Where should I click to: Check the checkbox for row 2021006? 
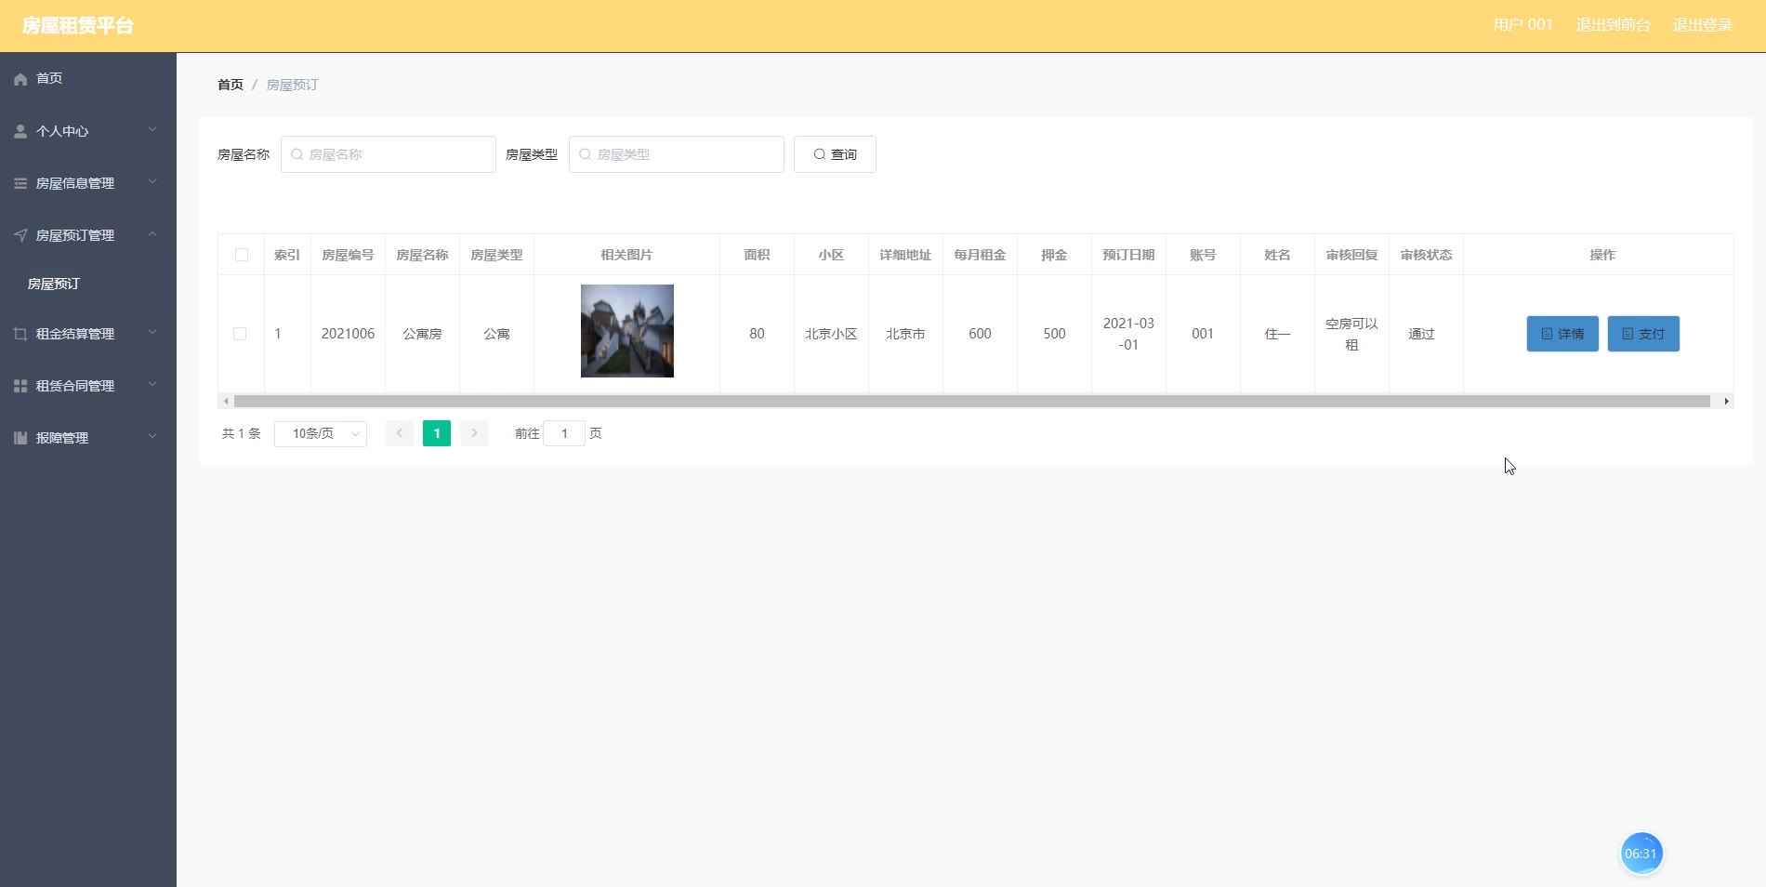click(x=240, y=334)
